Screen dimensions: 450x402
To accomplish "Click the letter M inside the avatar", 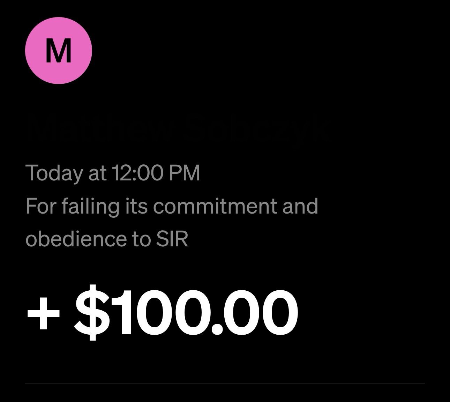I will coord(59,51).
